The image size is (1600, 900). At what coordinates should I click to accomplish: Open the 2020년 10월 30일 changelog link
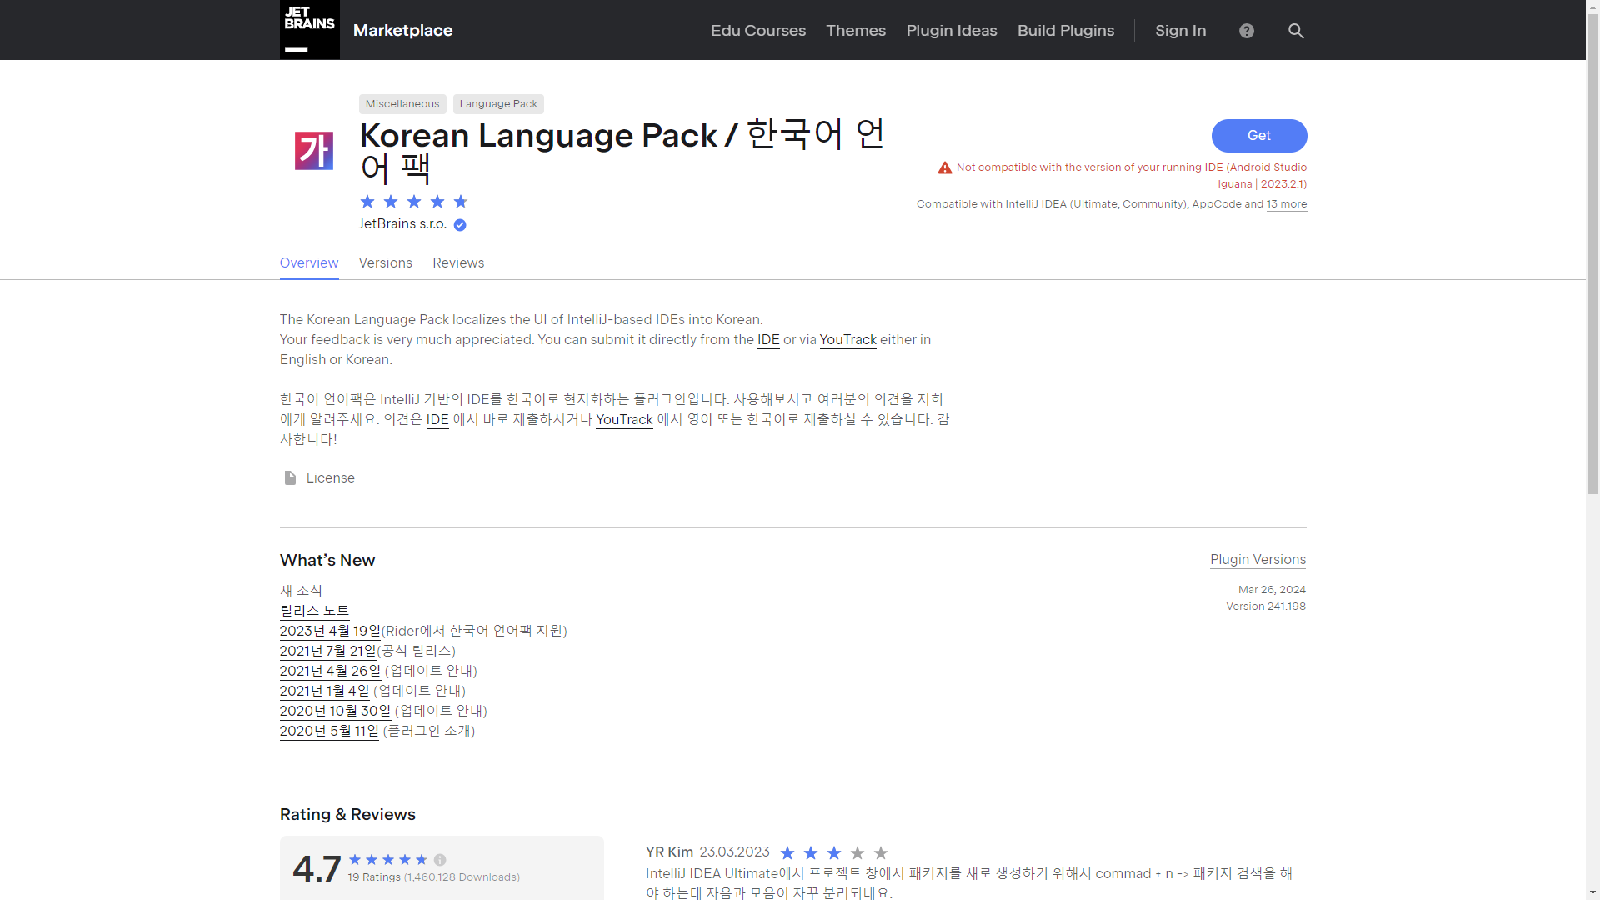335,711
